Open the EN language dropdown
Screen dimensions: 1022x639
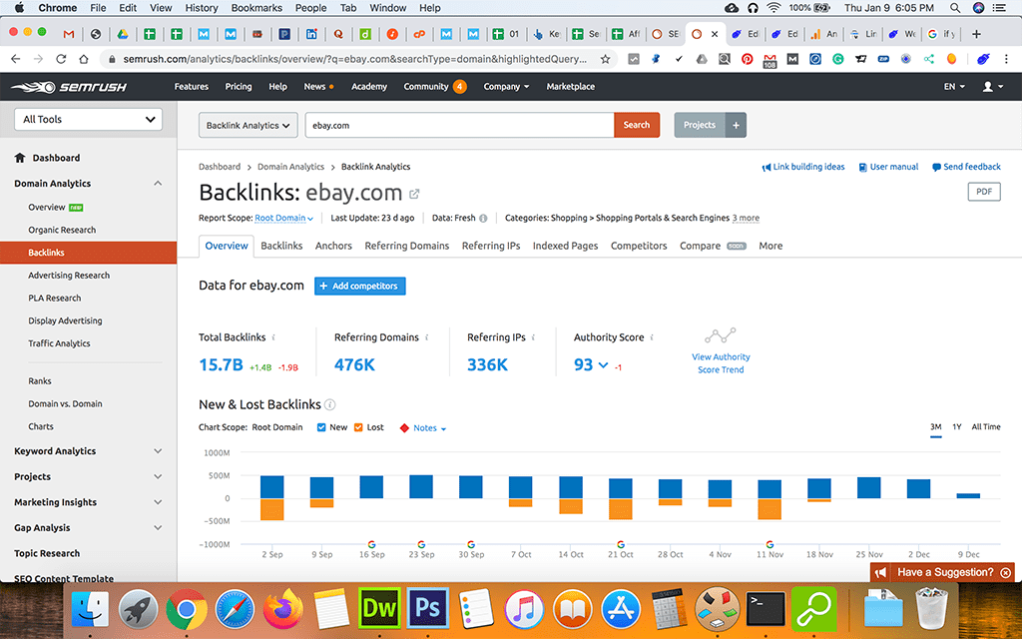tap(954, 86)
